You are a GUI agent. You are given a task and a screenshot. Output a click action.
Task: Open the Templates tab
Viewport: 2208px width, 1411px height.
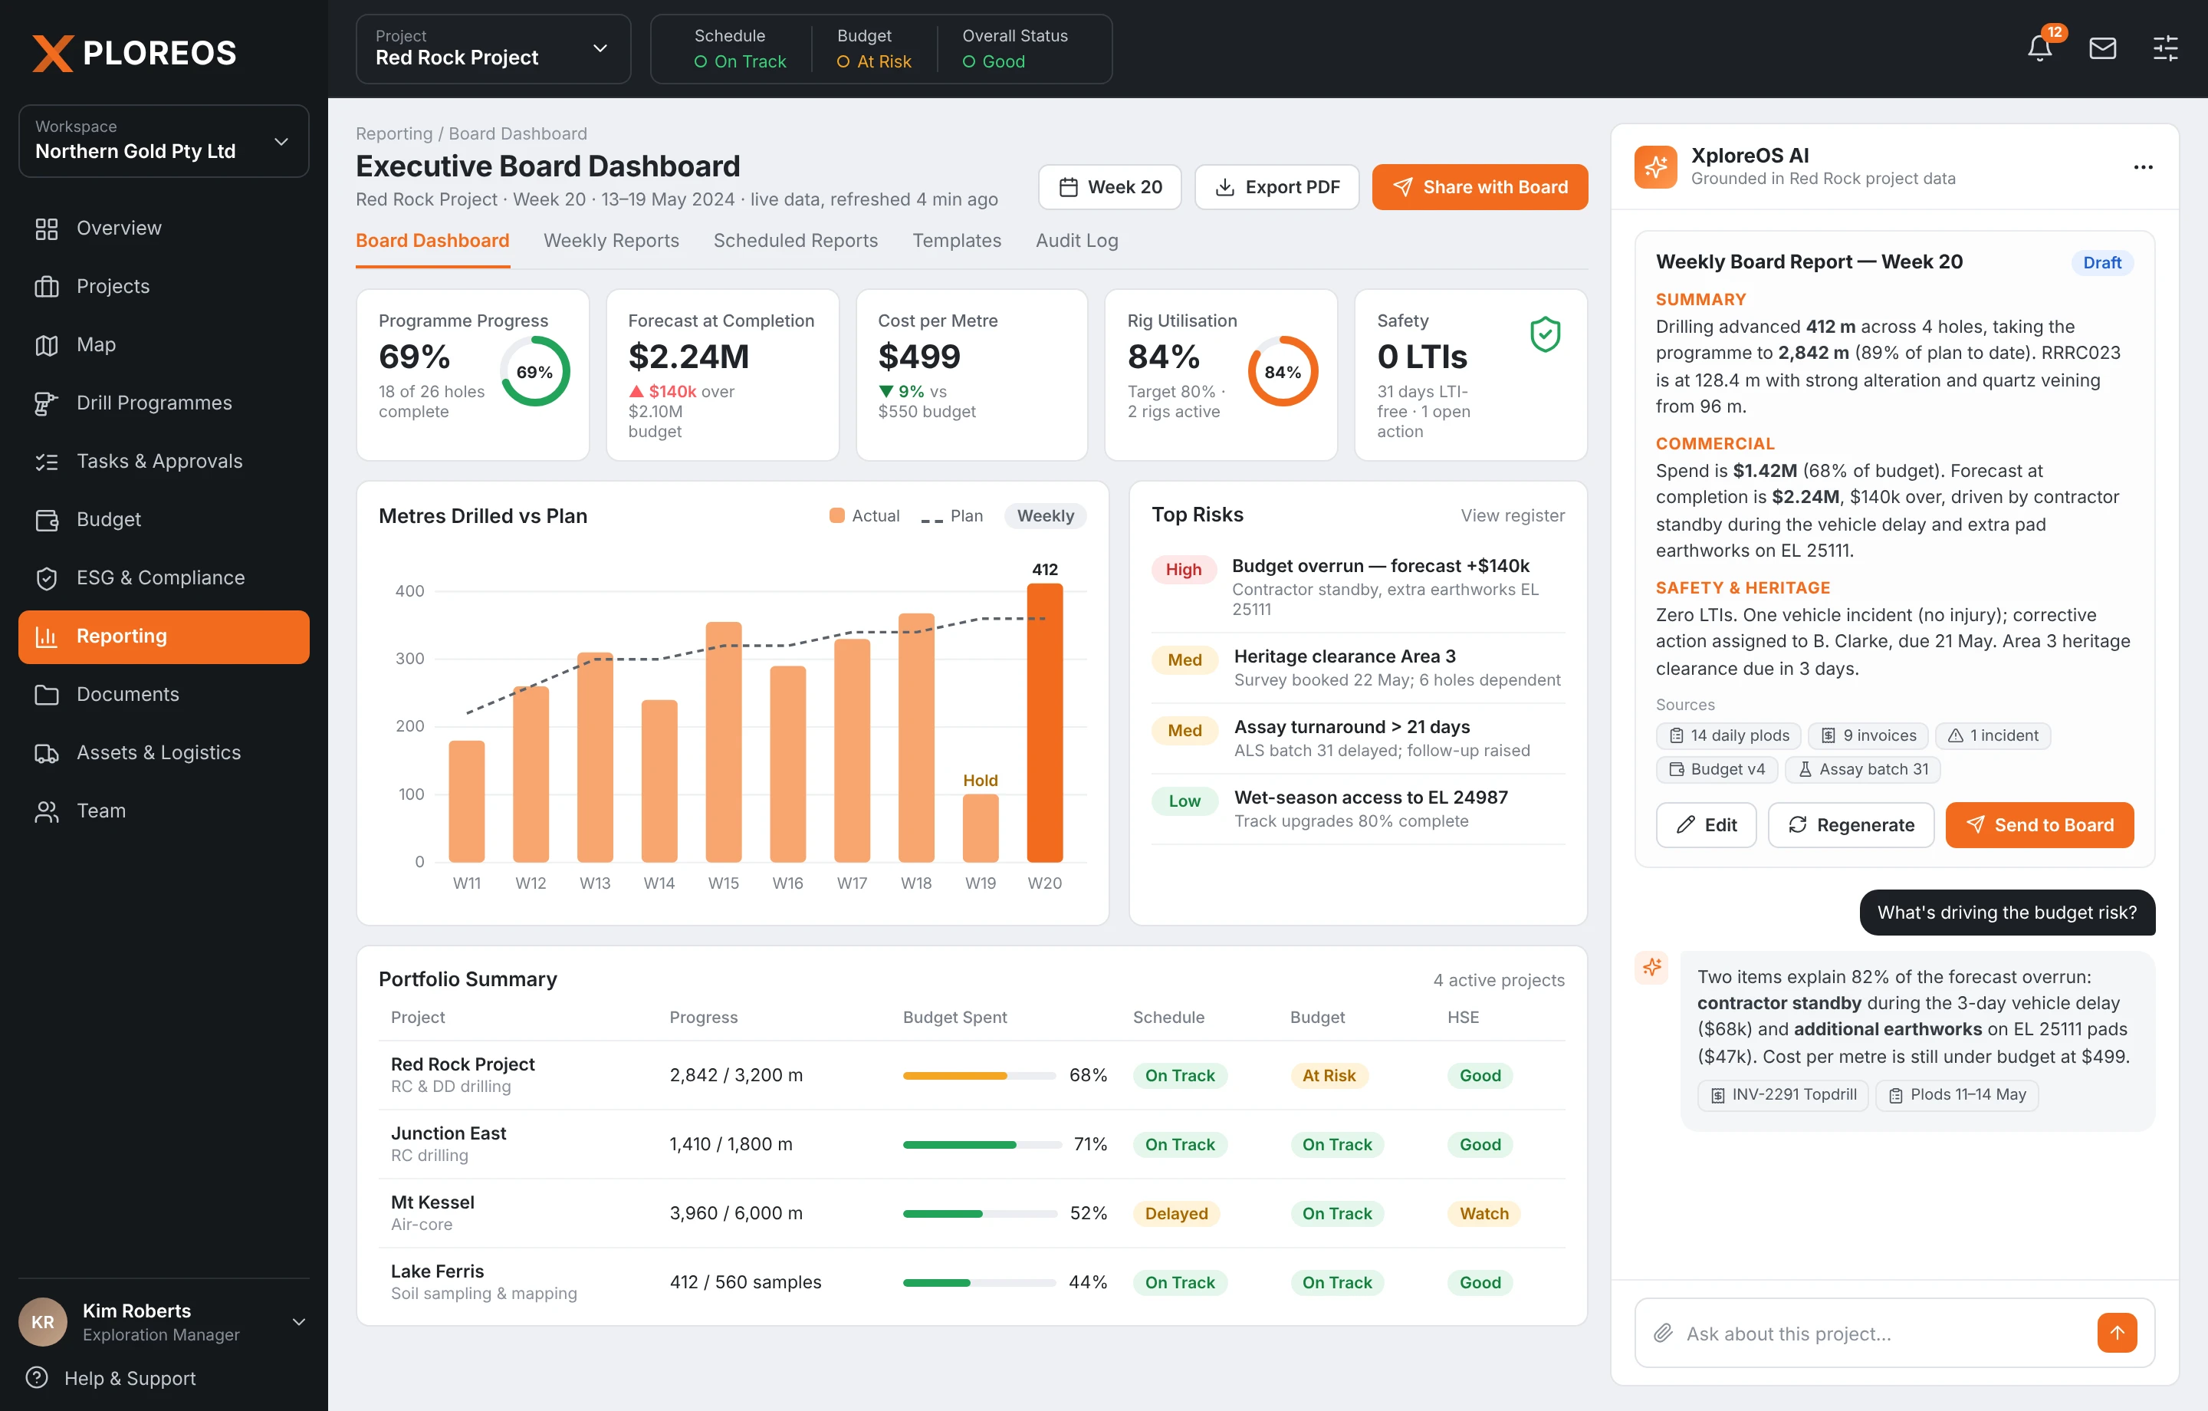(956, 240)
